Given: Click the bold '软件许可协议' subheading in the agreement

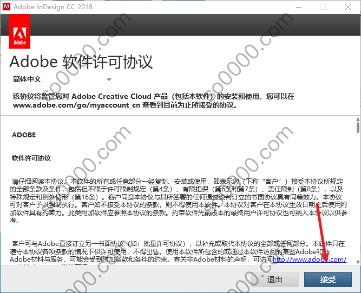Looking at the screenshot, I should tap(31, 158).
